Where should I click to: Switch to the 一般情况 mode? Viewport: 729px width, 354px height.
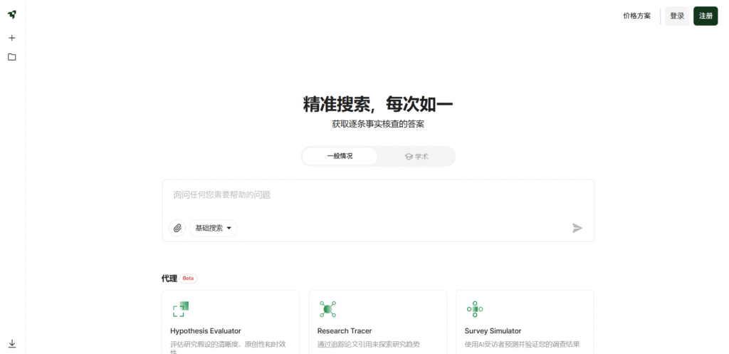tap(340, 156)
